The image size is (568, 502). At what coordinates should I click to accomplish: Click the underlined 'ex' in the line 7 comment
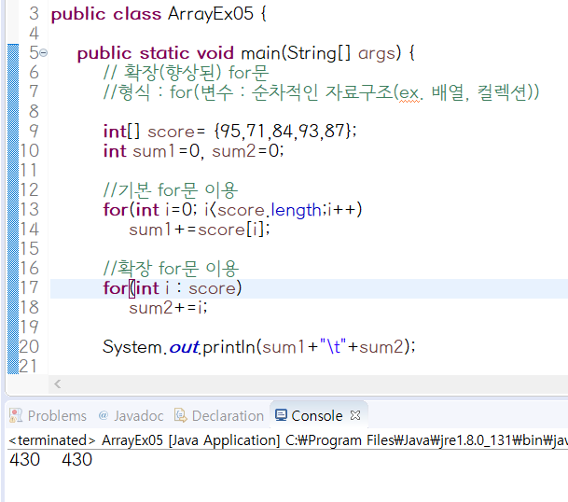coord(409,92)
